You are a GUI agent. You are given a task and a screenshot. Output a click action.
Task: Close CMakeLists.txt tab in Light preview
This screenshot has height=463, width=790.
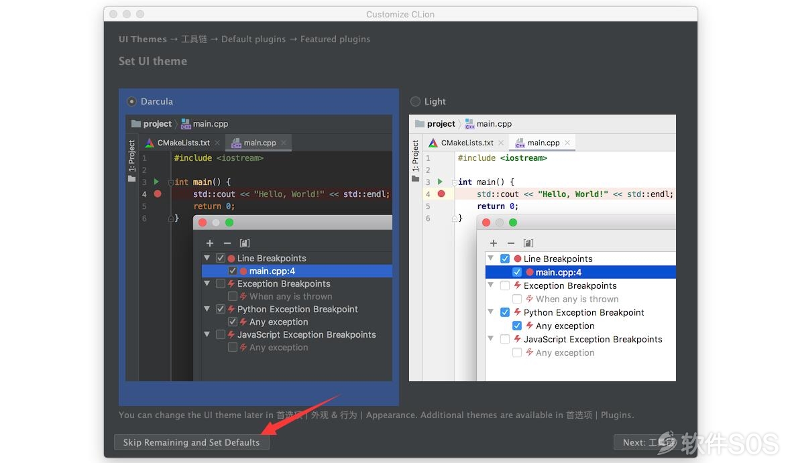pyautogui.click(x=501, y=143)
